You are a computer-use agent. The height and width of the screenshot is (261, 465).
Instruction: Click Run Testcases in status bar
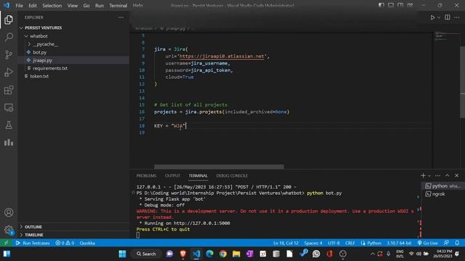33,244
